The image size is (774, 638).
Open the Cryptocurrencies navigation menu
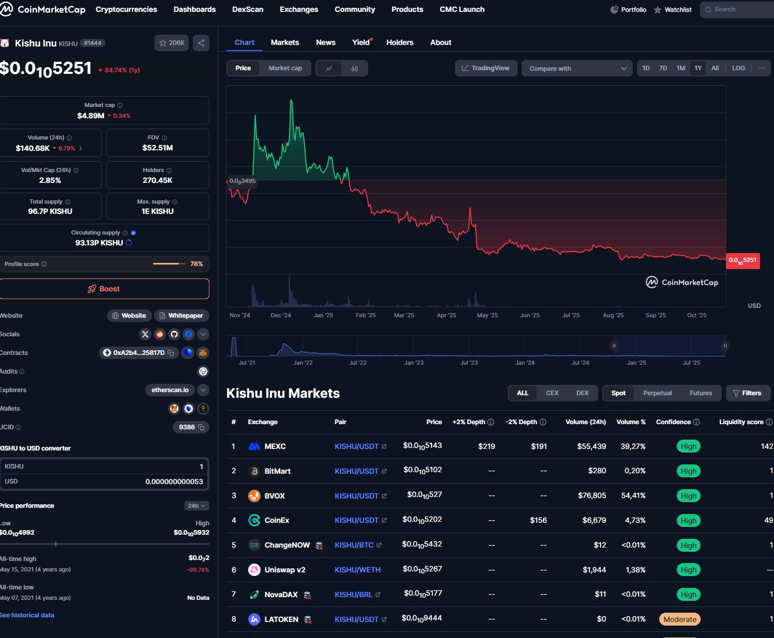click(x=126, y=9)
